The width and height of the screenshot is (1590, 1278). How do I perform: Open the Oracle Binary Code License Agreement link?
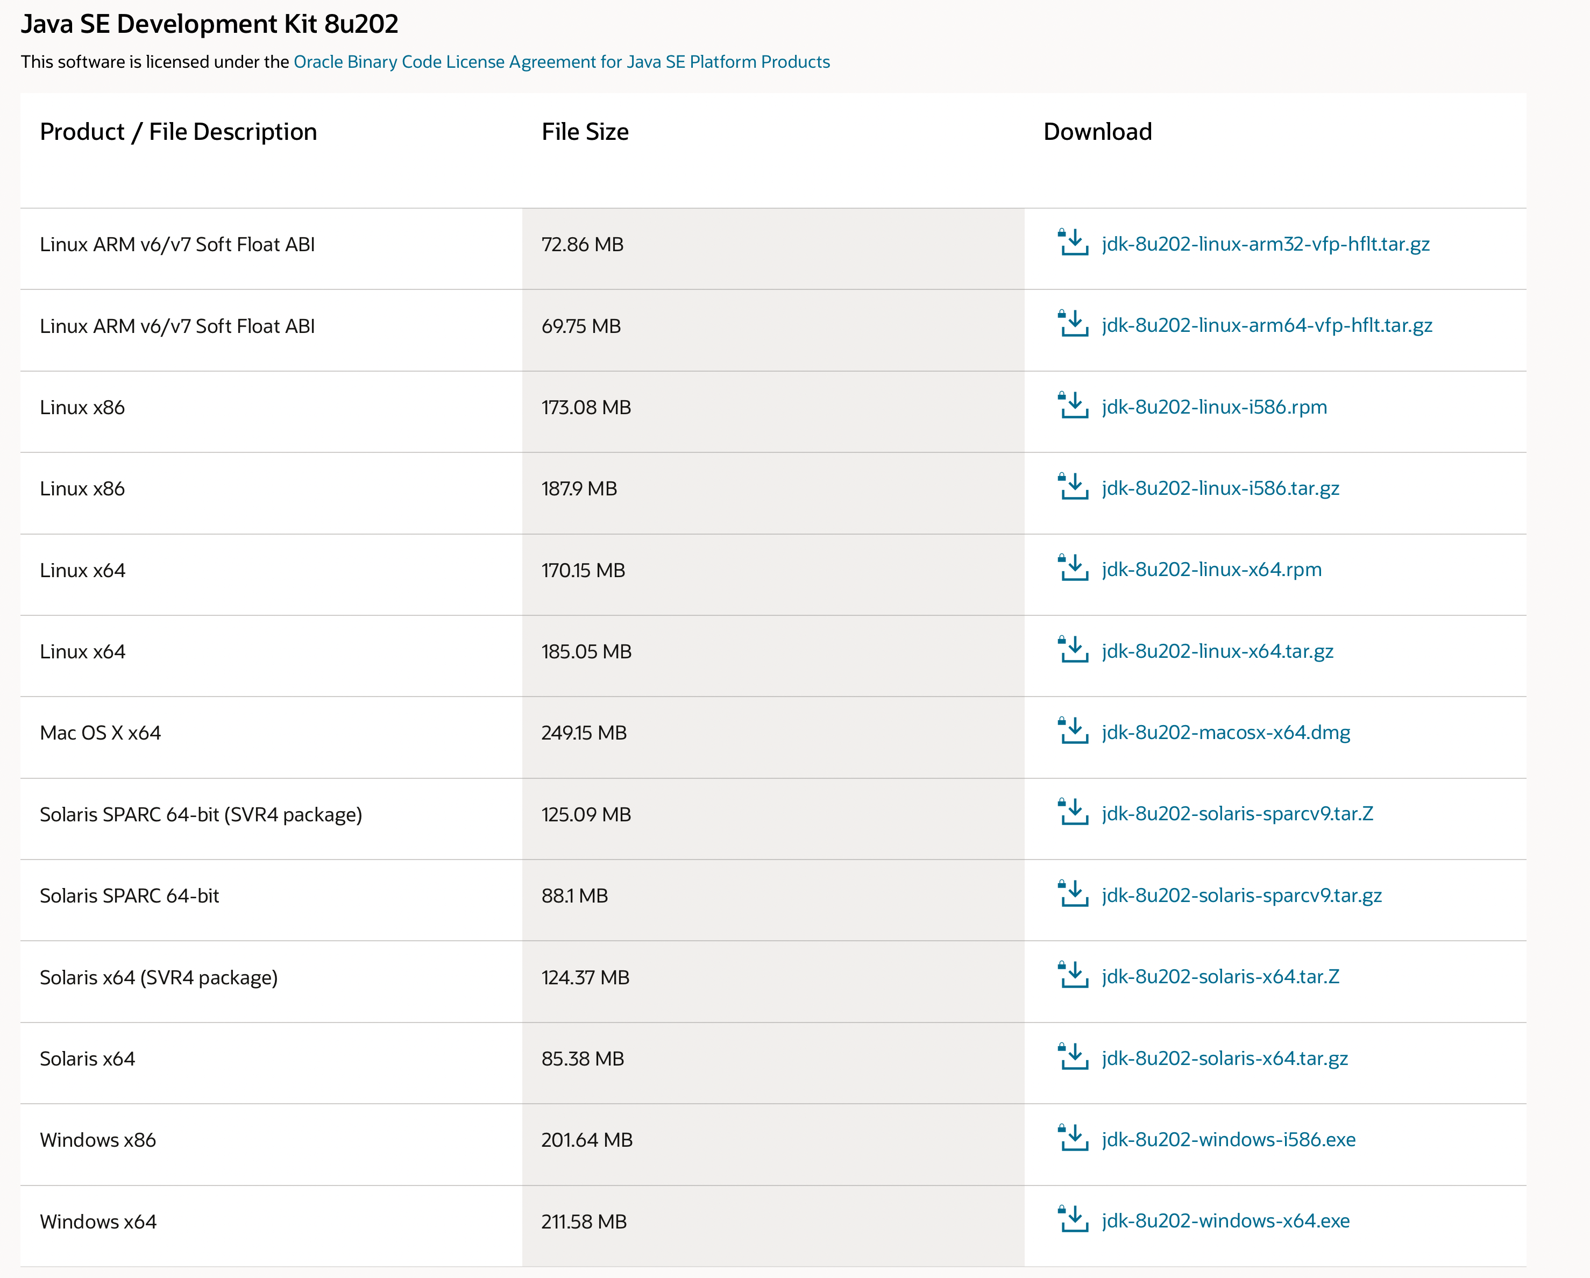pyautogui.click(x=561, y=62)
